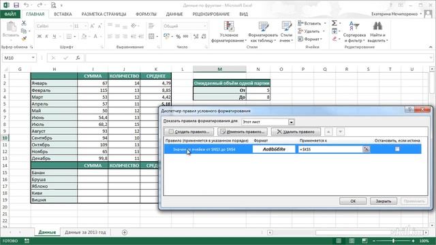This screenshot has height=245, width=436.
Task: Switch to sheet Данные за 2013 год
Action: tap(85, 232)
